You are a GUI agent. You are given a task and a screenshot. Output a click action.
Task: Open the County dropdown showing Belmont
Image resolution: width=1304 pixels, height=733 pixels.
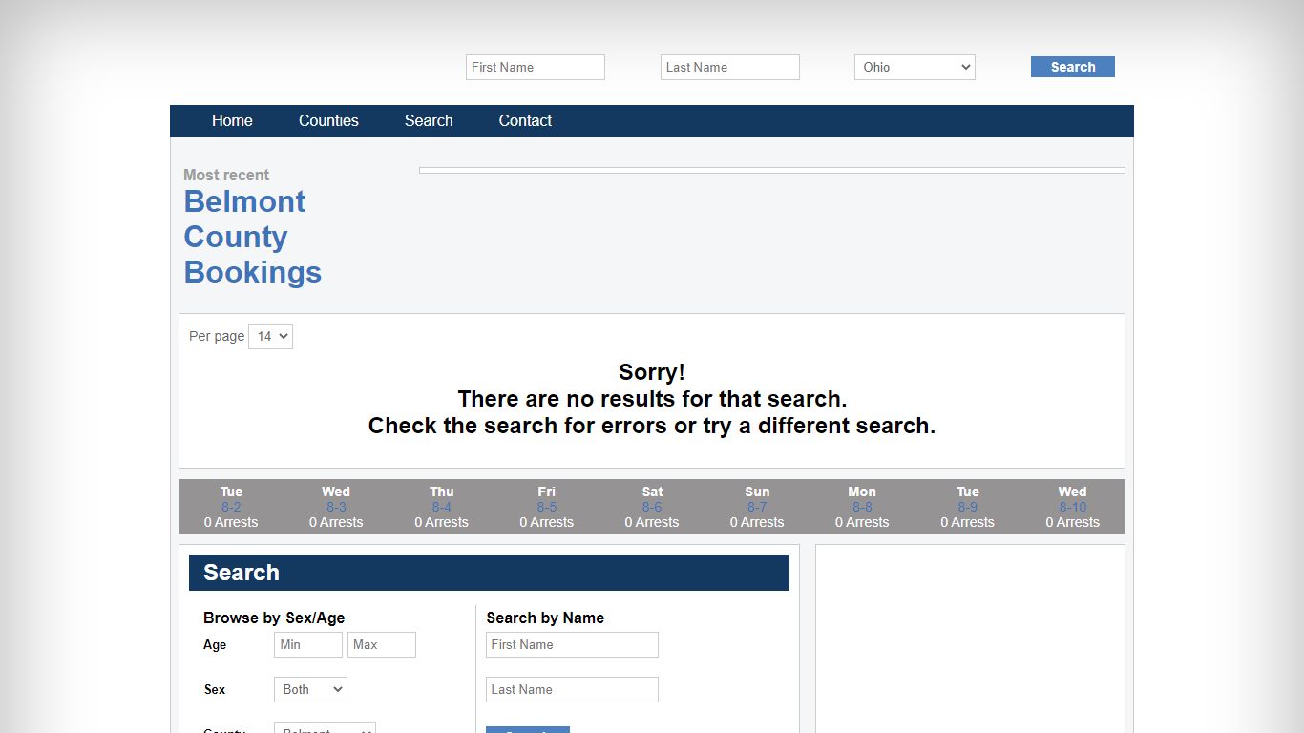pos(325,728)
